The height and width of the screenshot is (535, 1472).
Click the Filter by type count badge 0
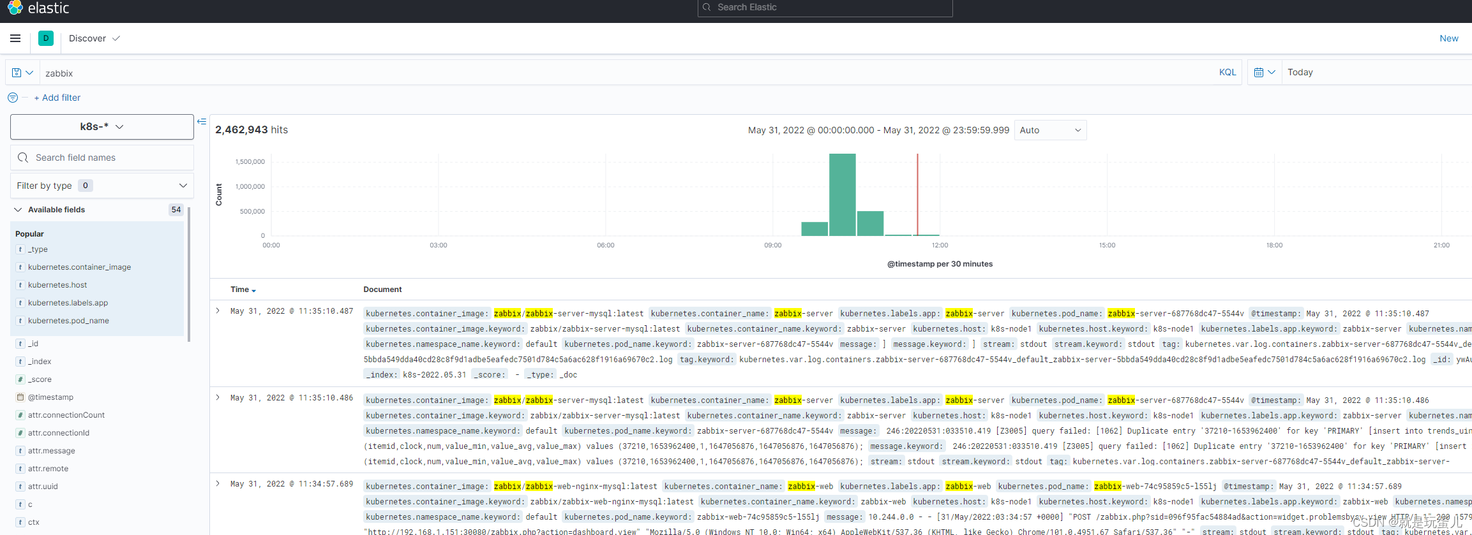[x=86, y=186]
